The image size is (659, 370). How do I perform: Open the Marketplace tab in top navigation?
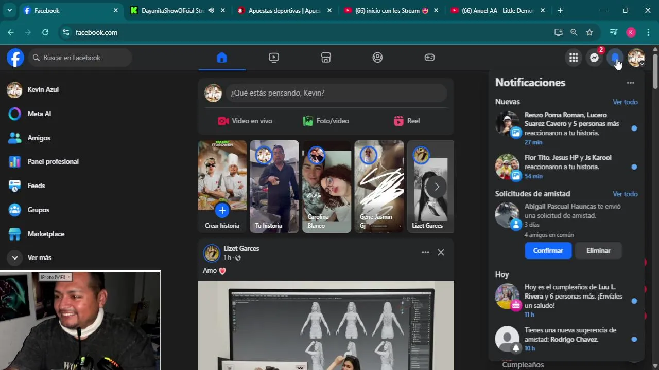point(326,58)
